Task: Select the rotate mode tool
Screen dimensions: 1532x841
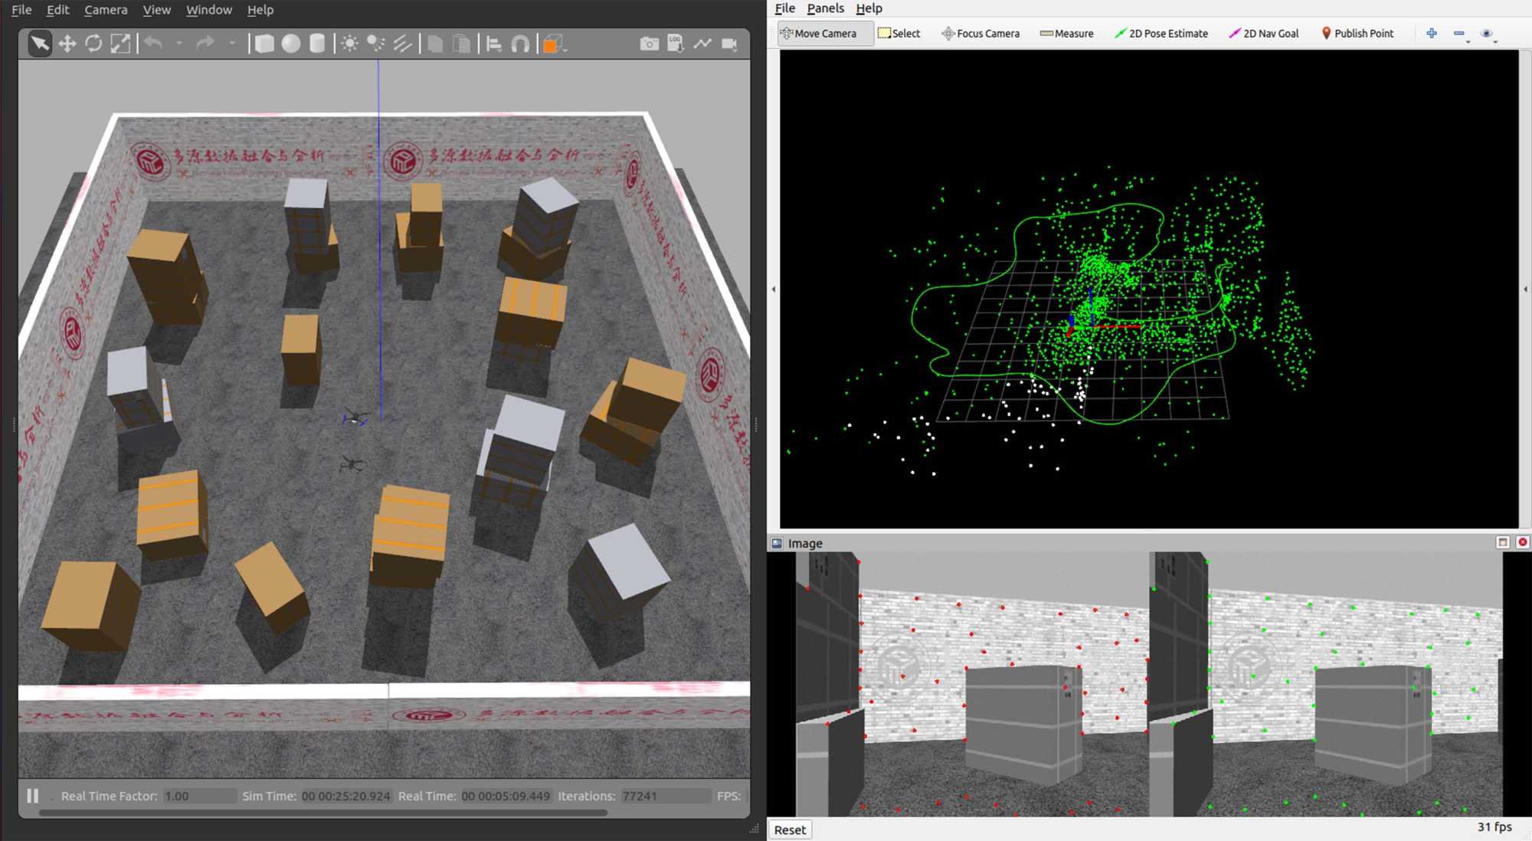Action: 93,44
